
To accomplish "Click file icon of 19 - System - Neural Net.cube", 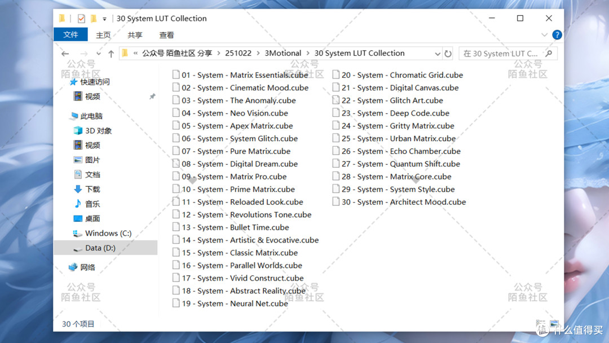I will [x=176, y=303].
